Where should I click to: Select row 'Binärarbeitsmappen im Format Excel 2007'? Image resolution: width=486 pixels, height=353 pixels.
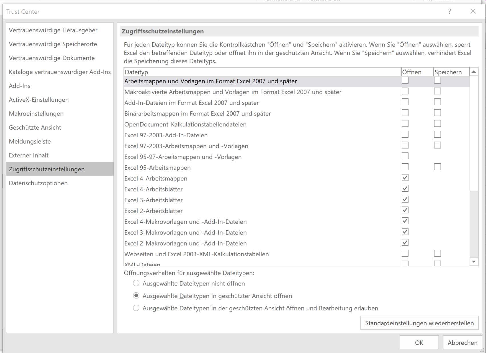coord(297,114)
